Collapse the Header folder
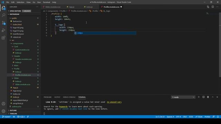The height and width of the screenshot is (124, 221). coord(24,56)
